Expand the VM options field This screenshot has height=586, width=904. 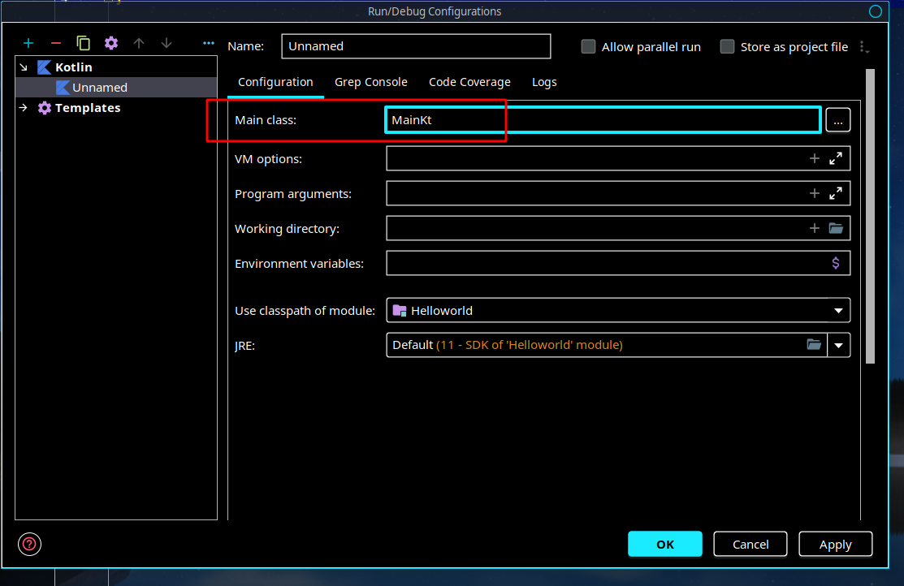coord(836,158)
